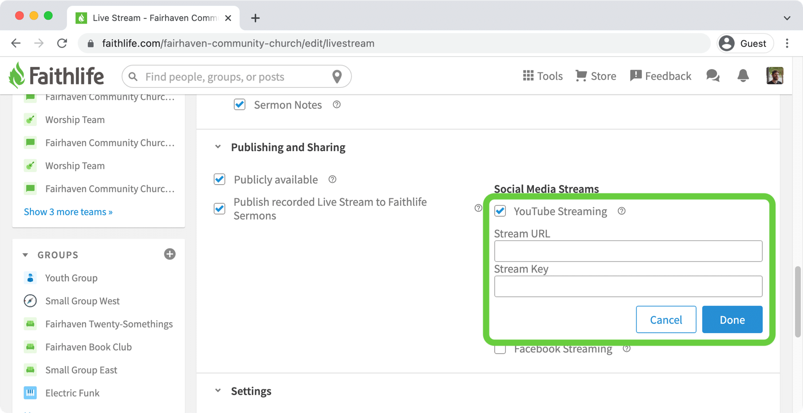This screenshot has height=413, width=803.
Task: Open the Store cart link
Action: click(x=596, y=76)
